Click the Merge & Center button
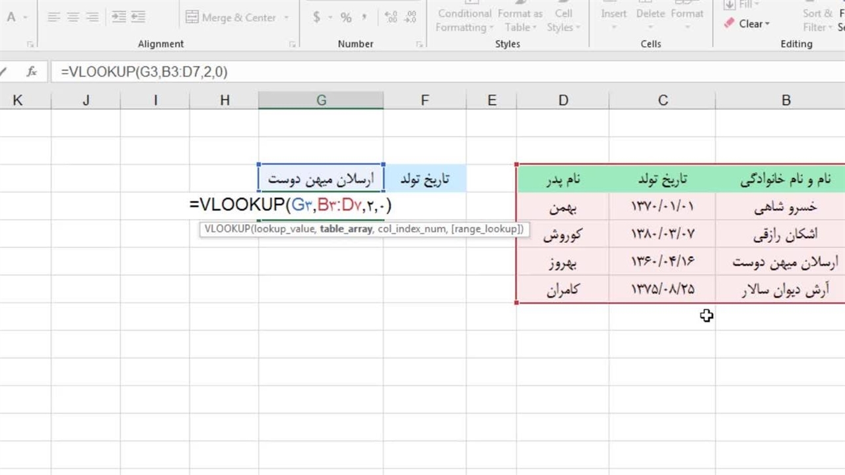The width and height of the screenshot is (845, 475). pos(231,18)
